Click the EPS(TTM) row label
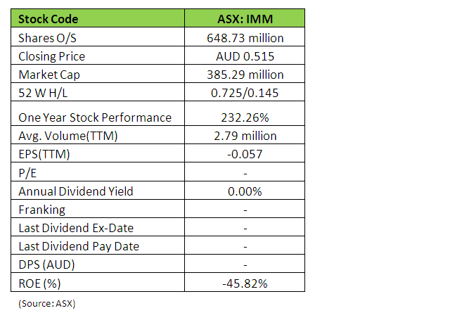 [x=46, y=154]
